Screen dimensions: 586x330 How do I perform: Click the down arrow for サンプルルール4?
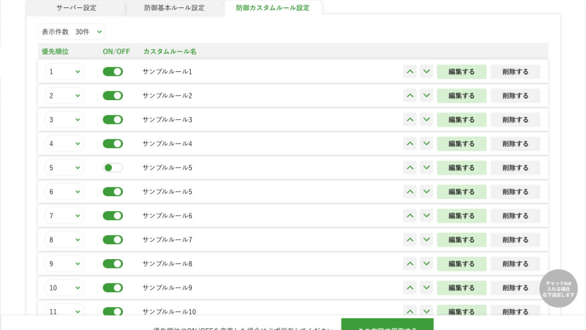coord(426,143)
